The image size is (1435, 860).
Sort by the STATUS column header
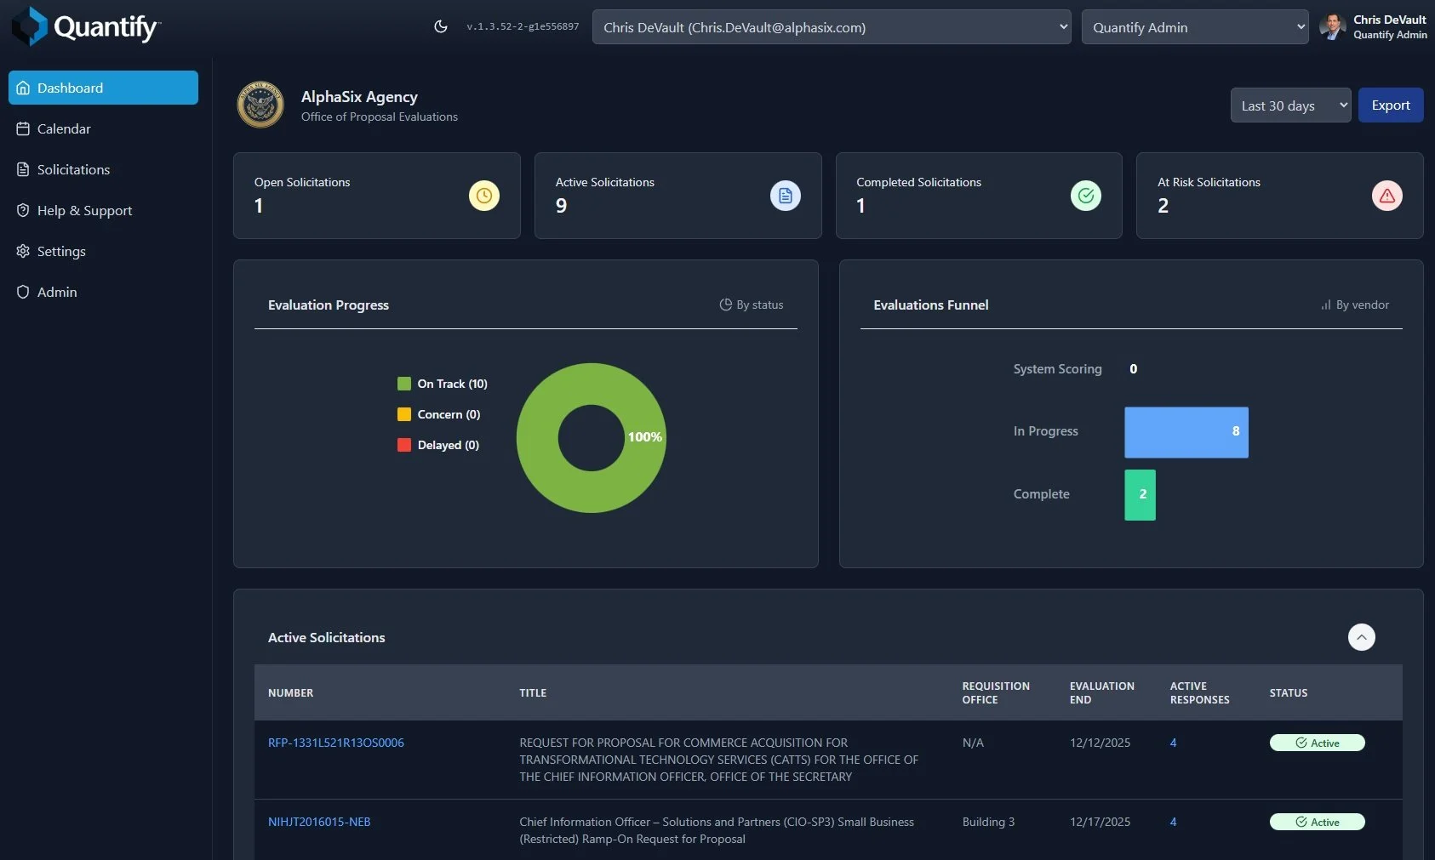coord(1289,693)
